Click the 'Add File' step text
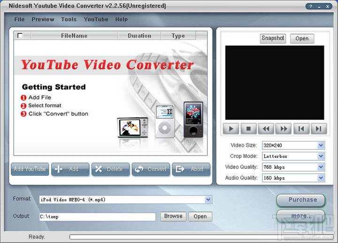 pos(39,98)
